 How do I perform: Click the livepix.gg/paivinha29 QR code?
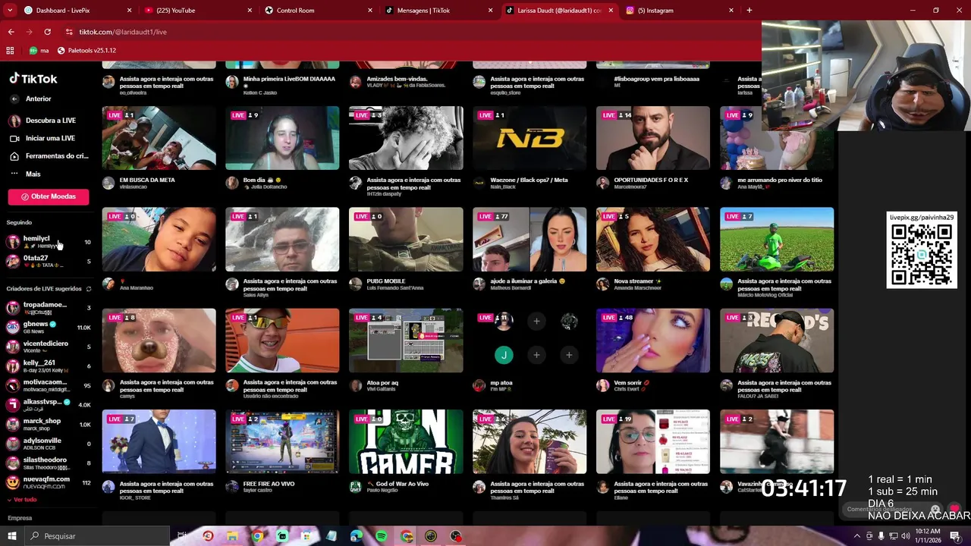(922, 255)
